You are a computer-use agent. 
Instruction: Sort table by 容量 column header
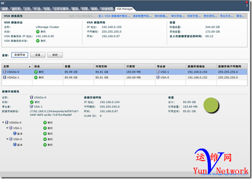tap(78, 66)
